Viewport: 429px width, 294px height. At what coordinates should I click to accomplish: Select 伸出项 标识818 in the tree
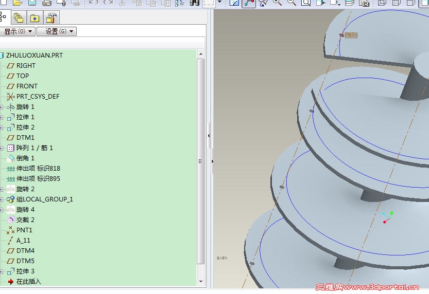coord(38,169)
